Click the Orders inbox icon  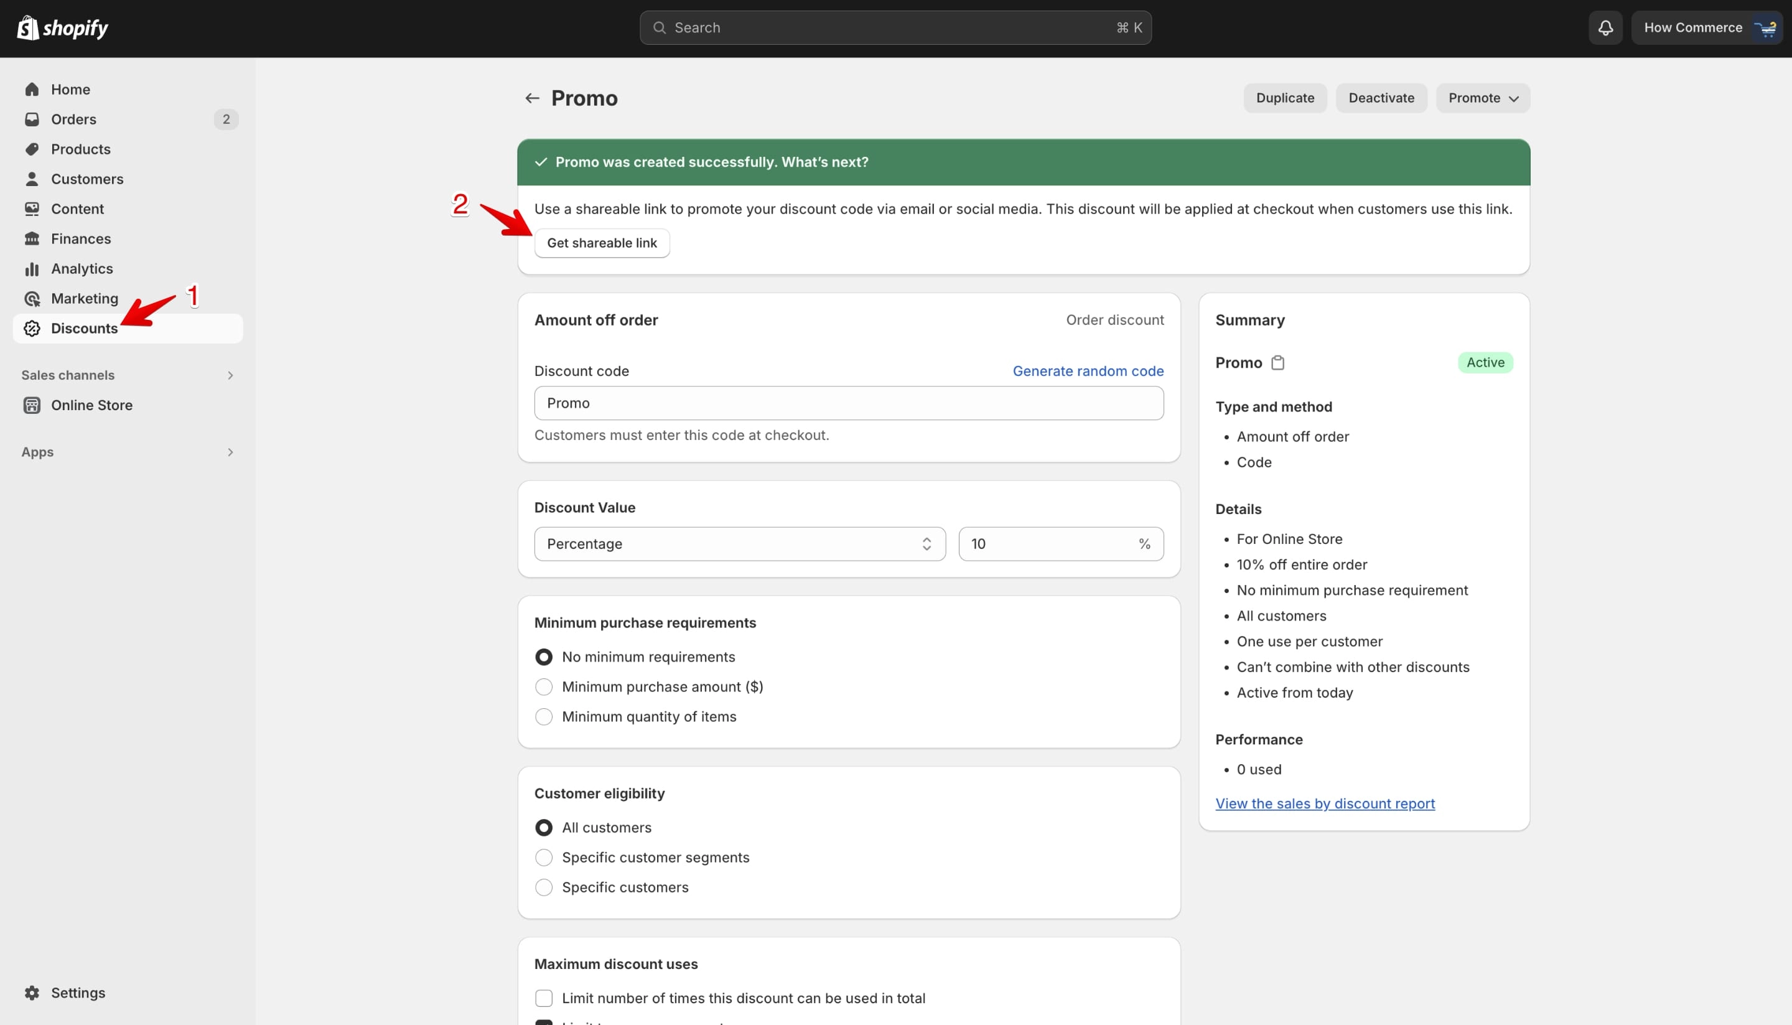[x=32, y=119]
